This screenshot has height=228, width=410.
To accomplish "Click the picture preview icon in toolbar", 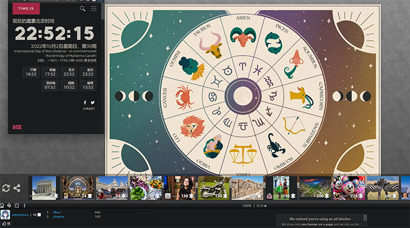I will point(2,205).
